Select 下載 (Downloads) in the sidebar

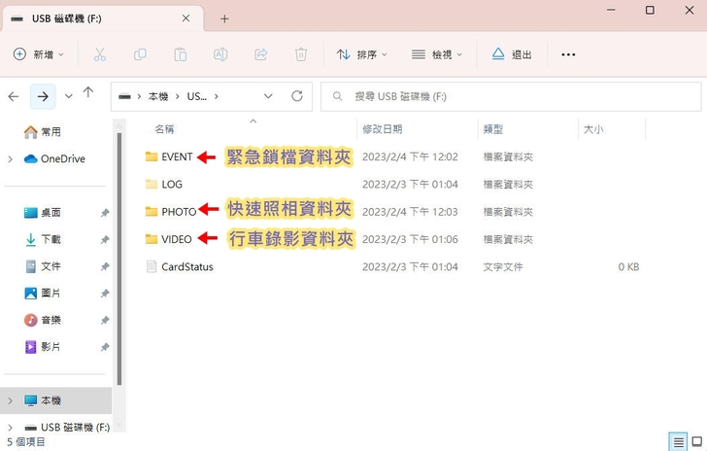tap(50, 239)
